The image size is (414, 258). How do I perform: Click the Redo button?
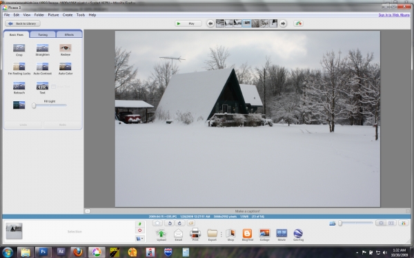63,125
